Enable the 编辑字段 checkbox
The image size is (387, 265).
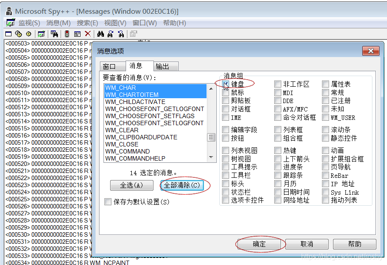pyautogui.click(x=226, y=130)
